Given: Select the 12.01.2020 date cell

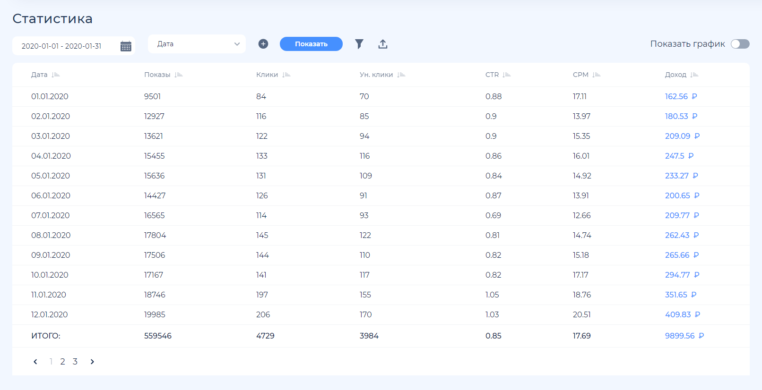Looking at the screenshot, I should click(50, 314).
